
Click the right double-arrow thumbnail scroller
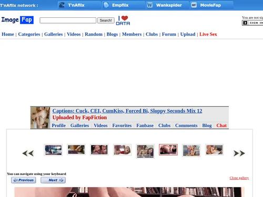(x=239, y=153)
